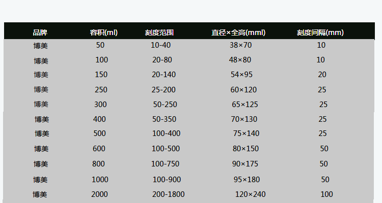Select the 90×175 dimensions cell
This screenshot has height=203, width=382.
click(245, 164)
